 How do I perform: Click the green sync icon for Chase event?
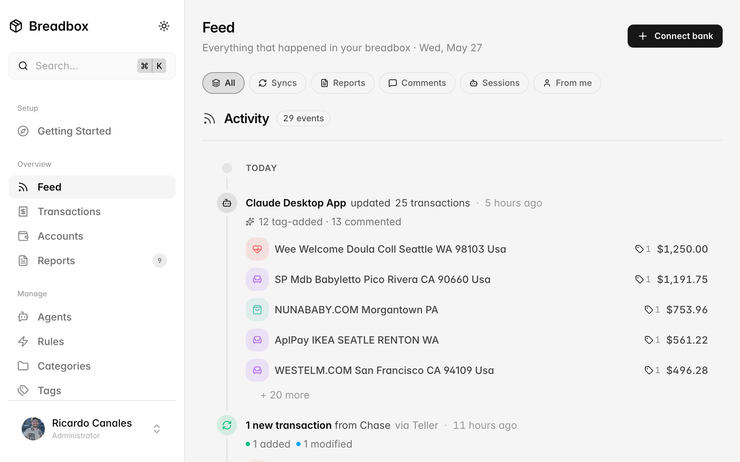tap(227, 425)
